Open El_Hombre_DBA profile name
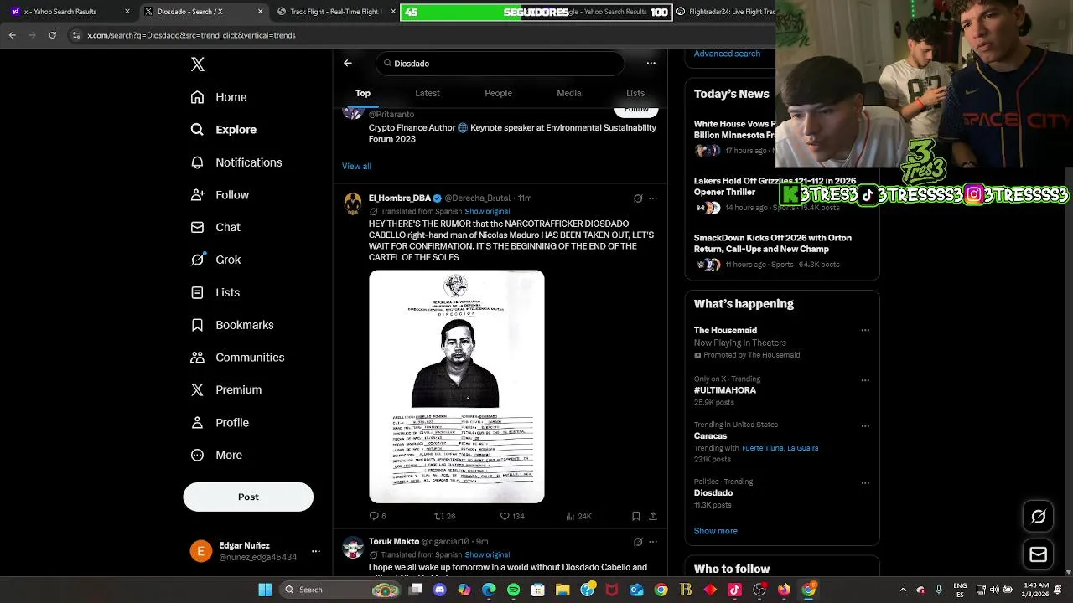Image resolution: width=1073 pixels, height=603 pixels. (x=400, y=198)
